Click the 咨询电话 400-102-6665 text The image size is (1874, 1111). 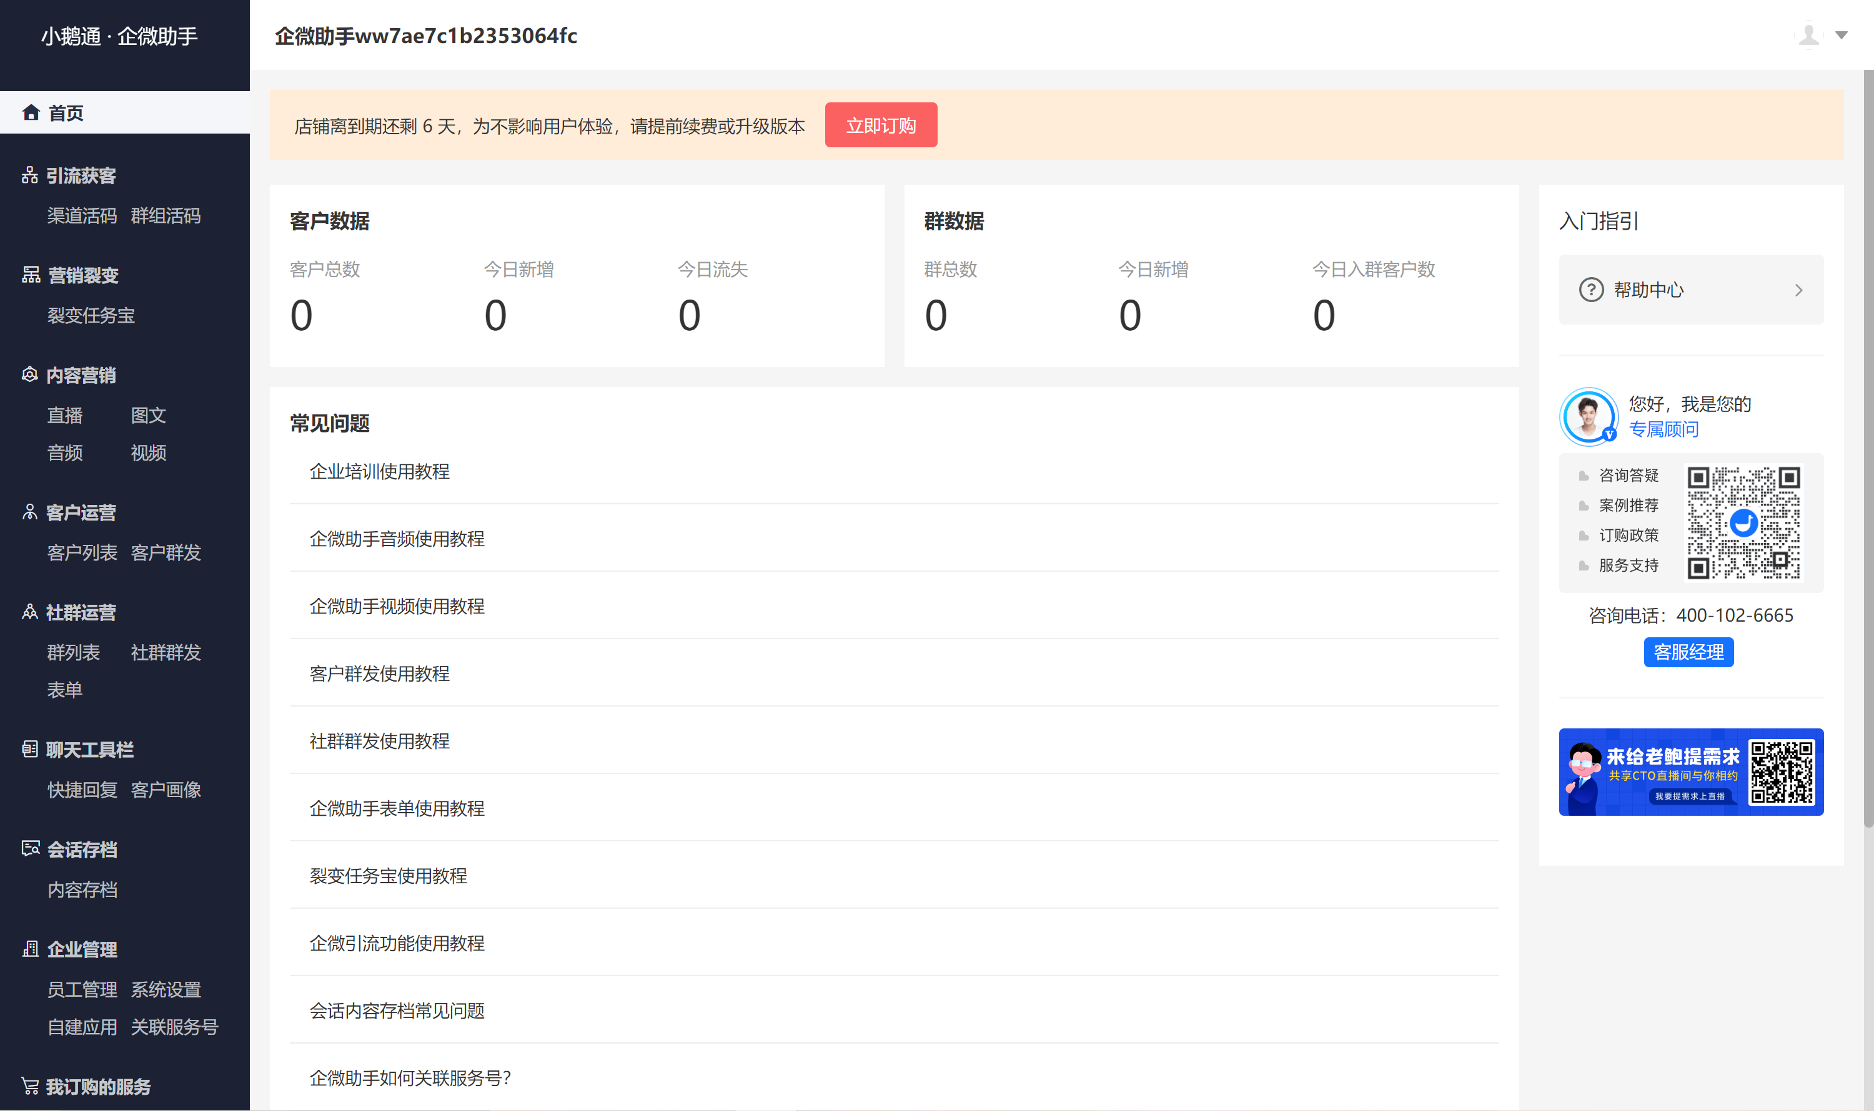pos(1690,615)
